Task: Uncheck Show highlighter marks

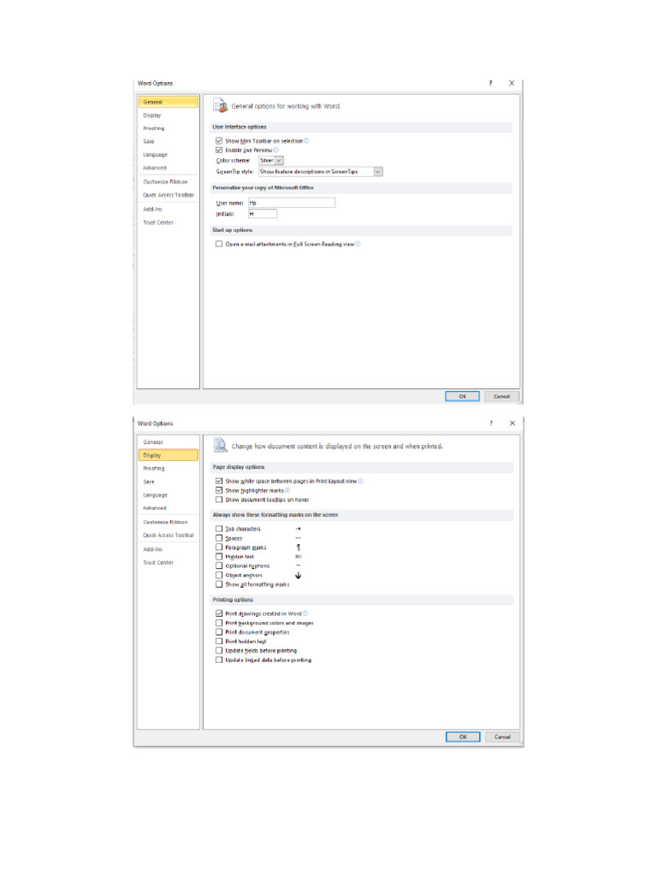Action: 219,490
